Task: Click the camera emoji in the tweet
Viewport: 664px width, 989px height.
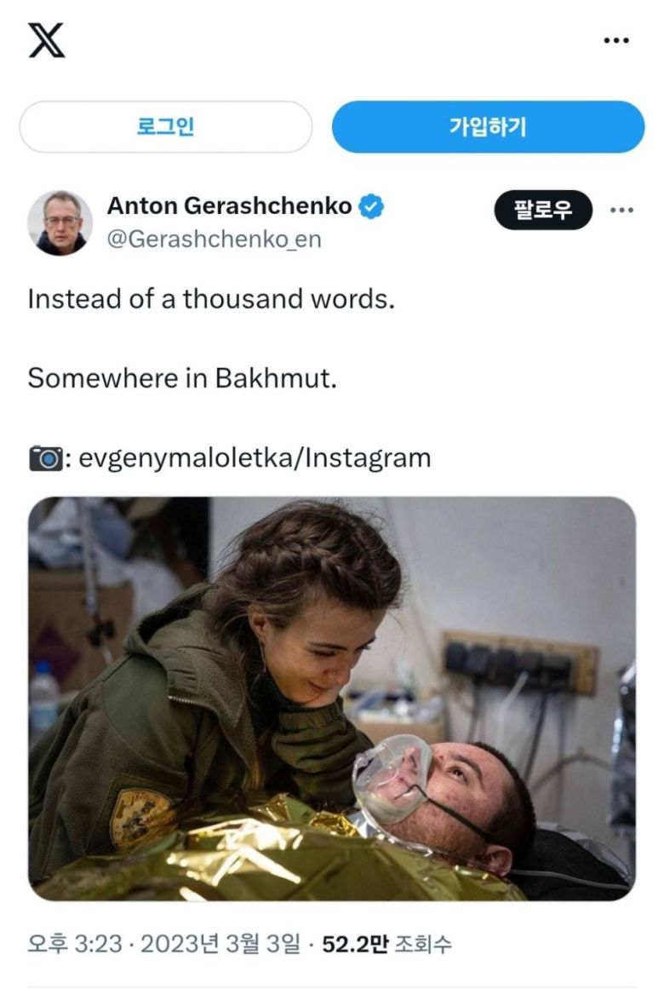Action: pyautogui.click(x=45, y=458)
